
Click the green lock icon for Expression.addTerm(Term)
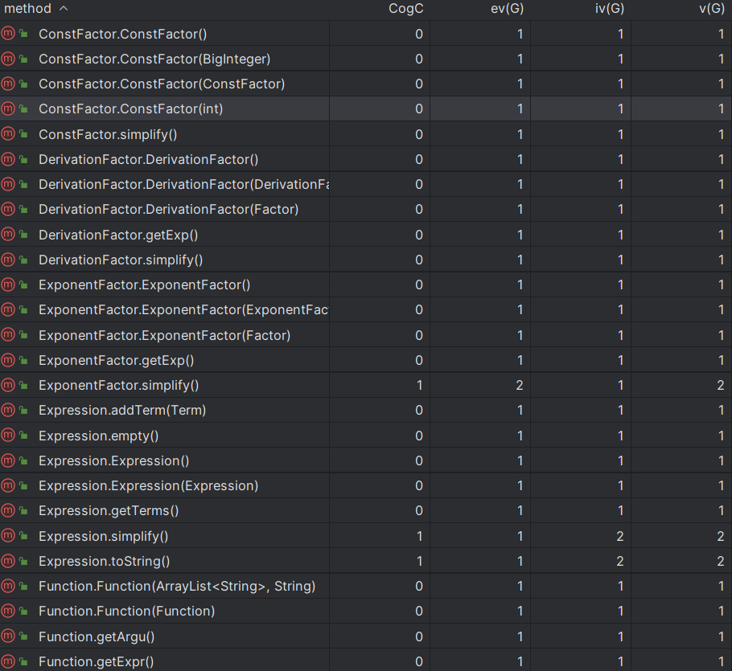point(23,411)
